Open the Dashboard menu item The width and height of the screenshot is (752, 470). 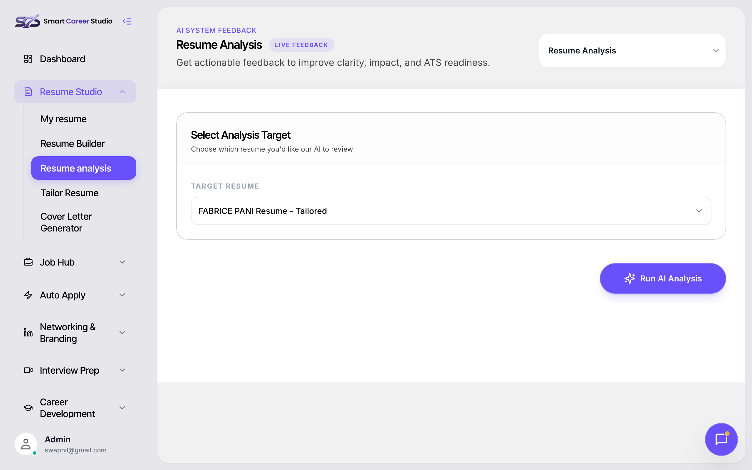point(75,59)
